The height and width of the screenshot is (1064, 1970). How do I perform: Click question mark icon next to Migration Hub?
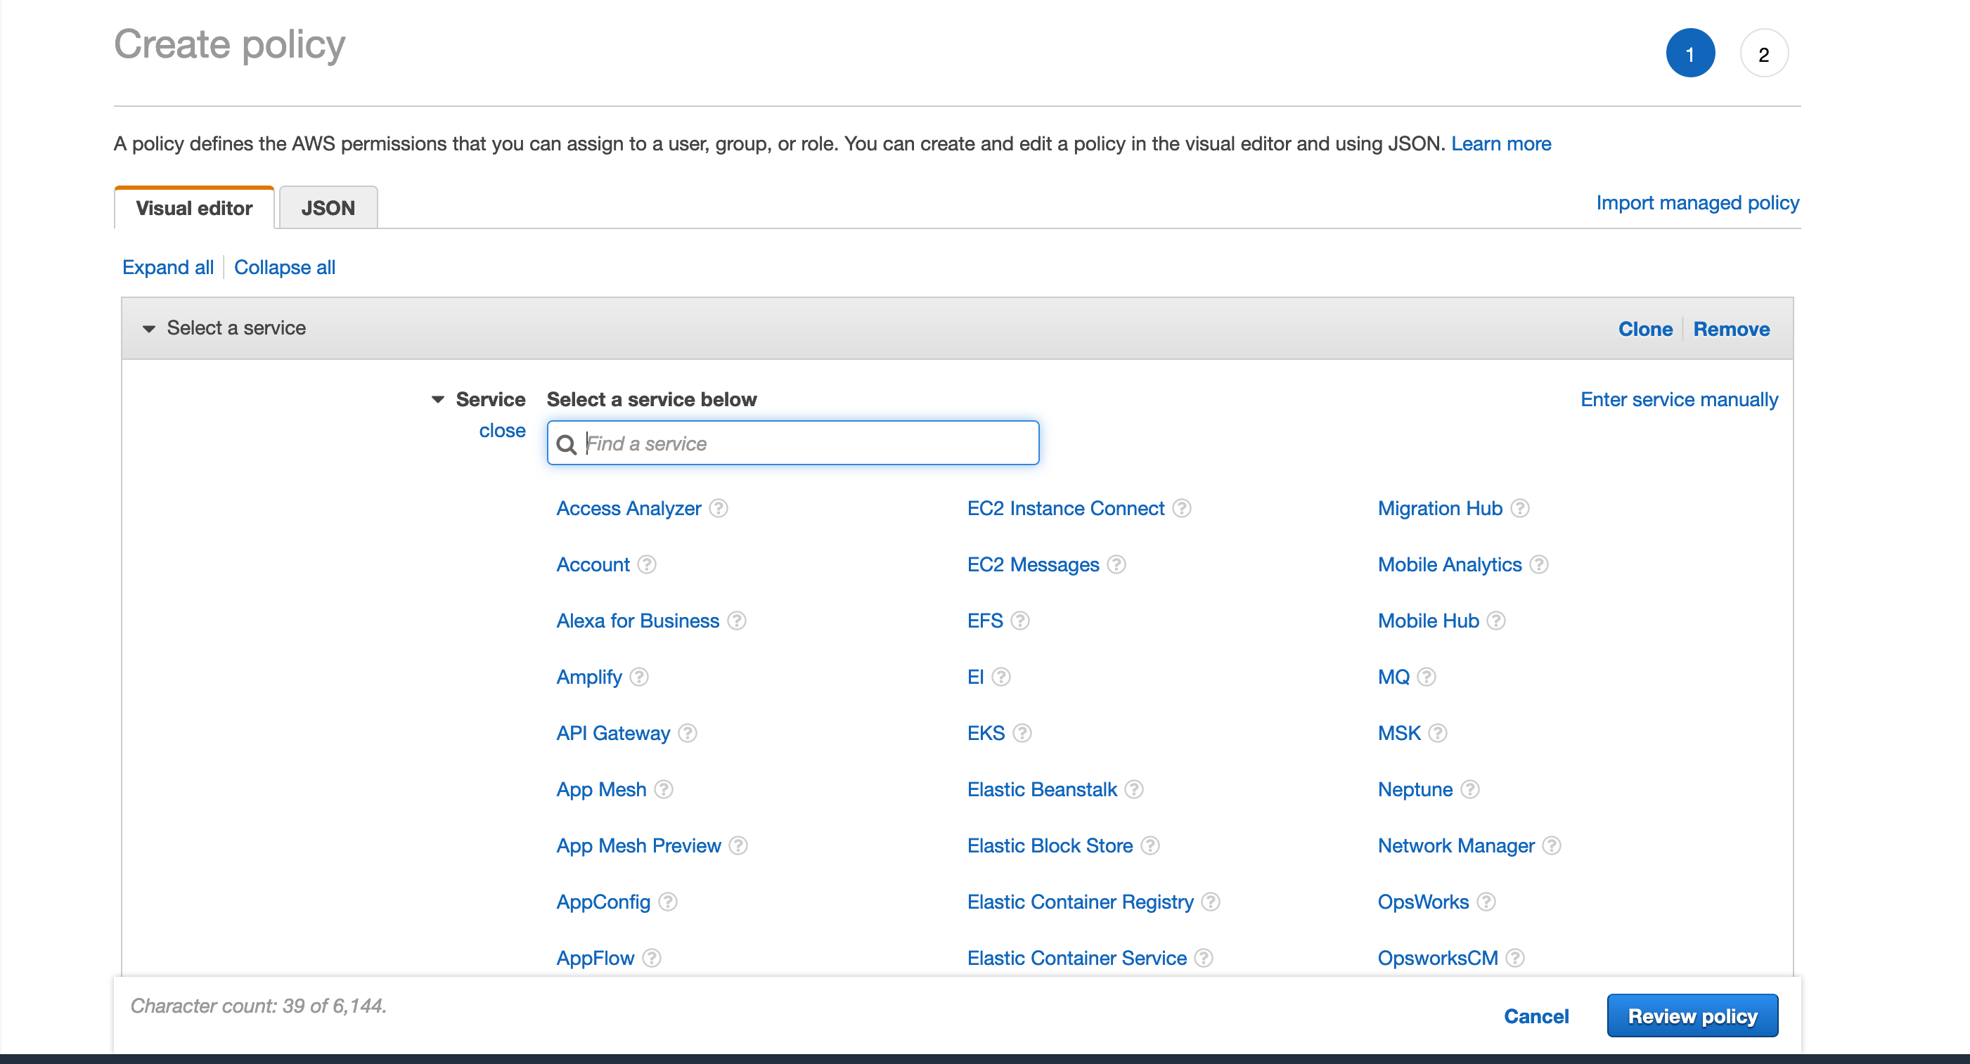tap(1519, 508)
